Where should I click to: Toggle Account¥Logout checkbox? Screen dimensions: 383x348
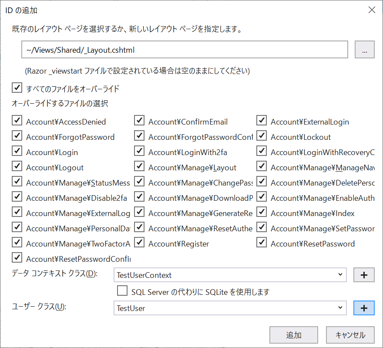point(17,166)
